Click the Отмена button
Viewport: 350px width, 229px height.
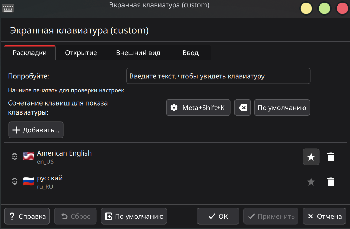click(x=324, y=216)
